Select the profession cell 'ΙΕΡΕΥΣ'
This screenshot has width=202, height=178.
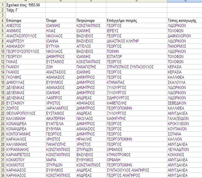(x=136, y=31)
